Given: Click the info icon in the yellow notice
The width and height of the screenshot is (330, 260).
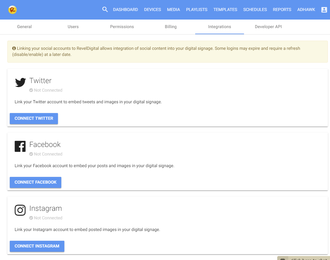Looking at the screenshot, I should 14,48.
